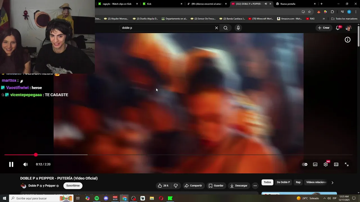Screen dimensions: 360x202
Task: Dislike the video
Action: 176,186
